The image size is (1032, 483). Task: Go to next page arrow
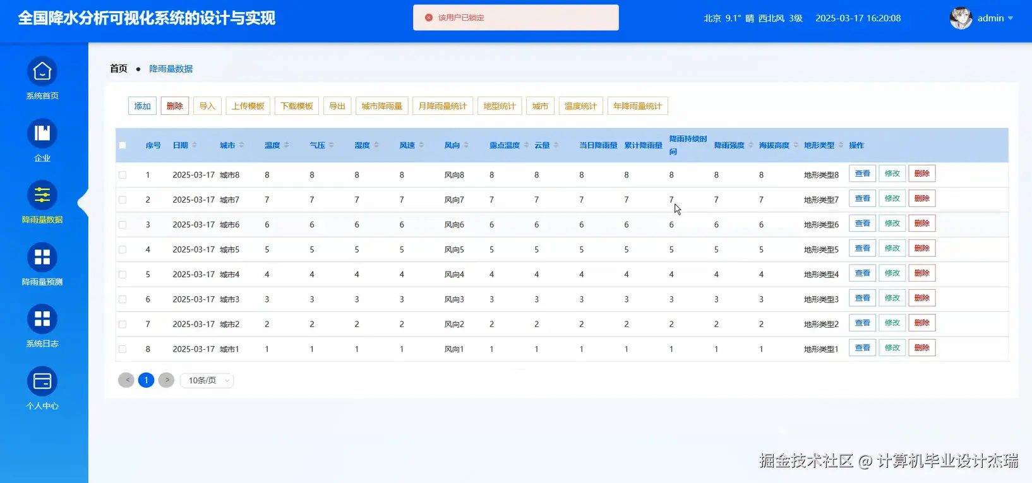pyautogui.click(x=166, y=380)
